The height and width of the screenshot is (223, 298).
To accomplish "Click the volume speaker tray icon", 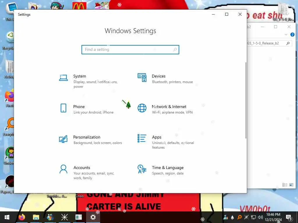I will point(260,217).
